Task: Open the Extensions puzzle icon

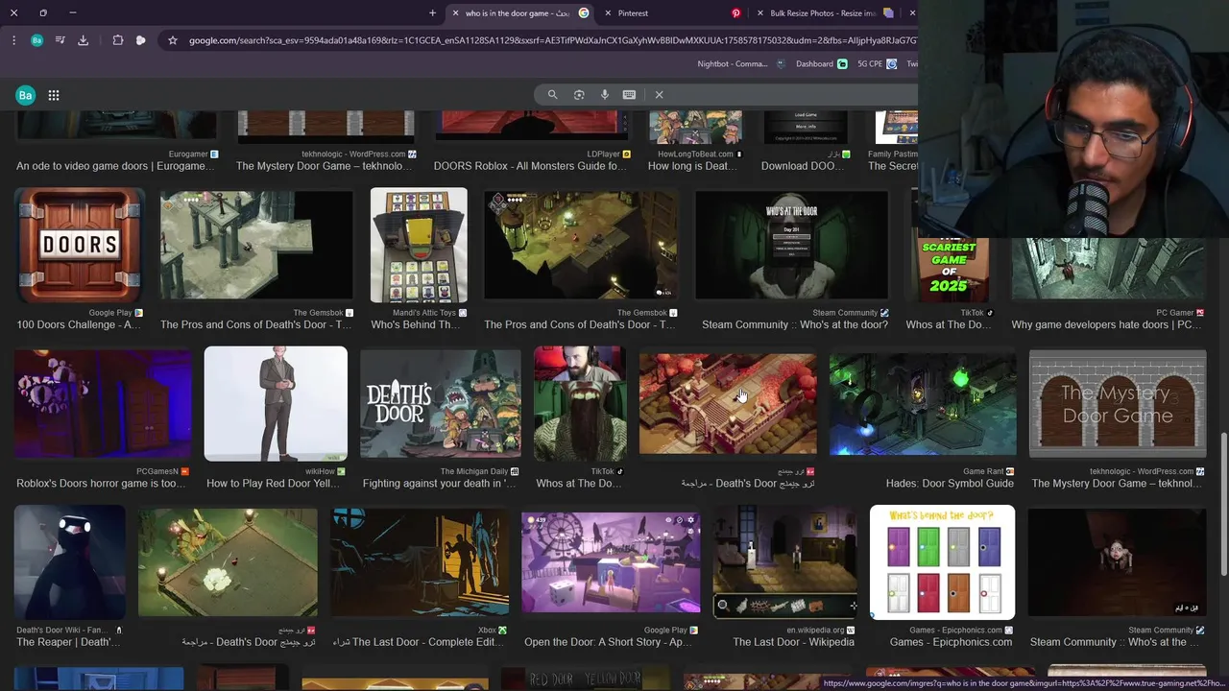Action: click(117, 40)
